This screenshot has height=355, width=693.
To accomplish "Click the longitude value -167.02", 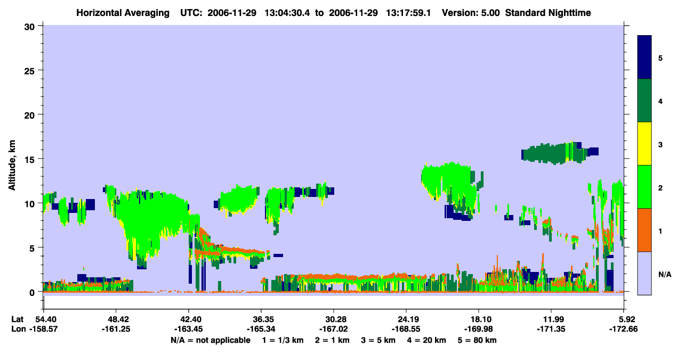I will (x=333, y=329).
